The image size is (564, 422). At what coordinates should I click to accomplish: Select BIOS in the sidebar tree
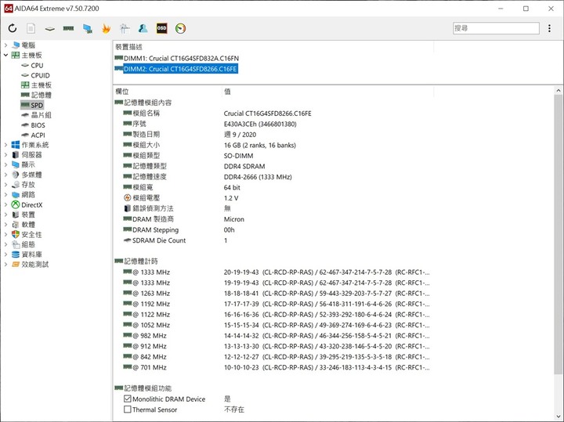(38, 125)
